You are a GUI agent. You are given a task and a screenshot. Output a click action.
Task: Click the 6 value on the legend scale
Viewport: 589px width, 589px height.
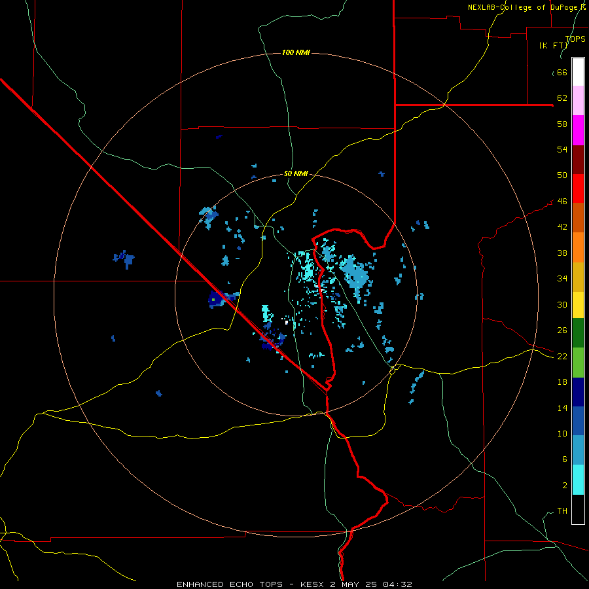click(x=564, y=459)
